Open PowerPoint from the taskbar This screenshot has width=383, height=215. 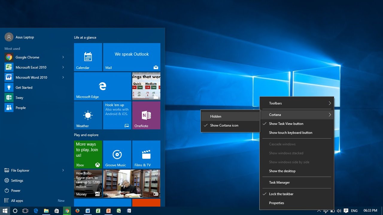point(108,211)
